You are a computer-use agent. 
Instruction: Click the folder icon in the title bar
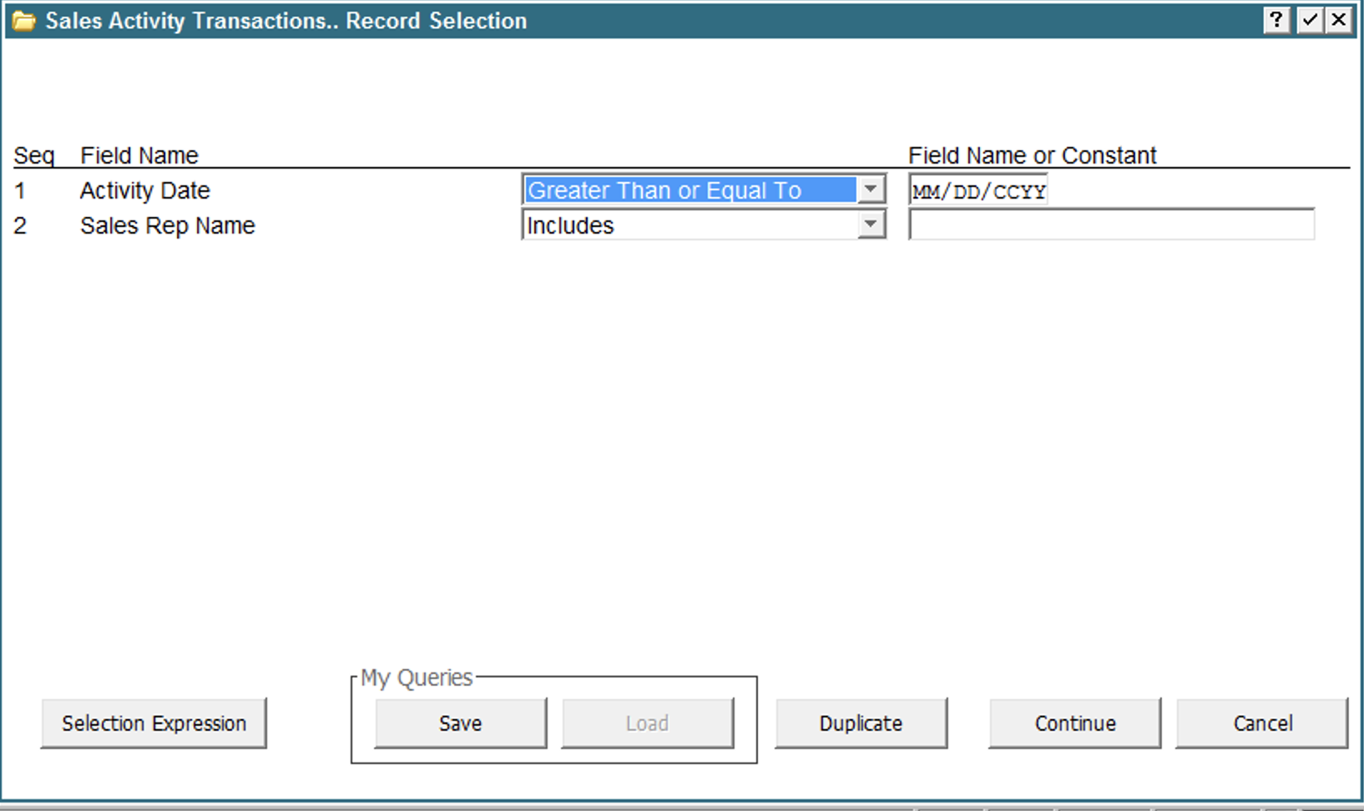(23, 21)
